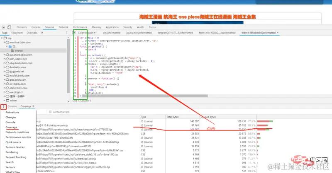Open the Elements panel tab
Image resolution: width=332 pixels, height=173 pixels.
point(22,27)
